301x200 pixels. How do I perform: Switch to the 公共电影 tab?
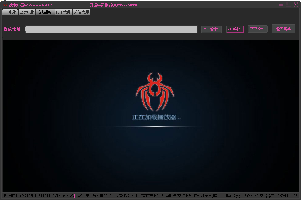click(x=27, y=12)
